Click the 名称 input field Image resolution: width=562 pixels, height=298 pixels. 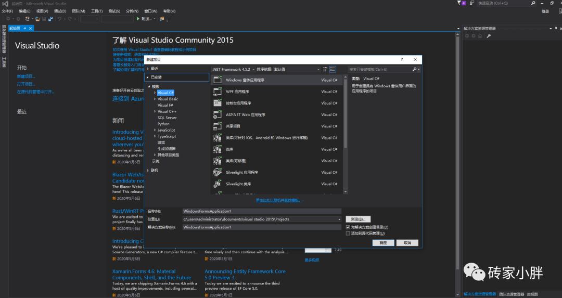[x=262, y=211]
